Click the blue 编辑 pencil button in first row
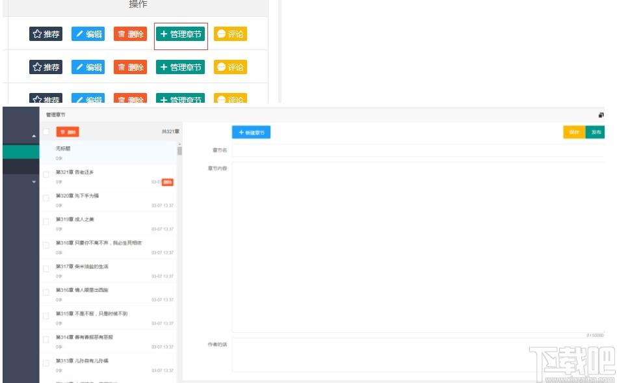Viewport: 617px width, 383px height. (x=88, y=34)
